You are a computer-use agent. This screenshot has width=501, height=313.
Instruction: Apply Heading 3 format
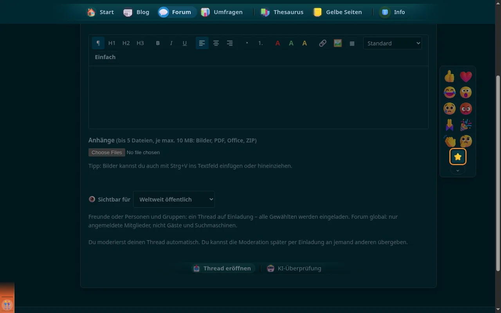point(140,43)
